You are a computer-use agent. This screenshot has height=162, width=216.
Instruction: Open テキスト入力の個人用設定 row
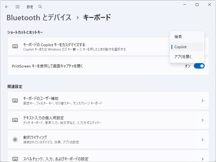[108, 120]
